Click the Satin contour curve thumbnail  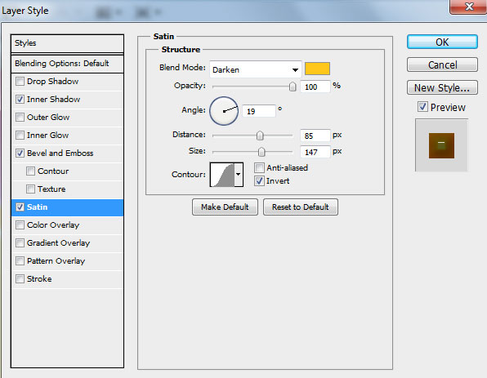click(x=222, y=175)
